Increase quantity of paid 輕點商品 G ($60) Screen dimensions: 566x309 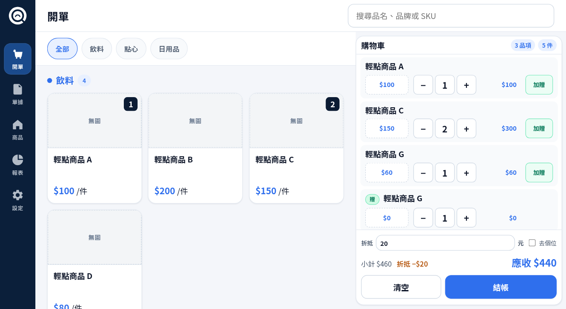[x=467, y=173]
